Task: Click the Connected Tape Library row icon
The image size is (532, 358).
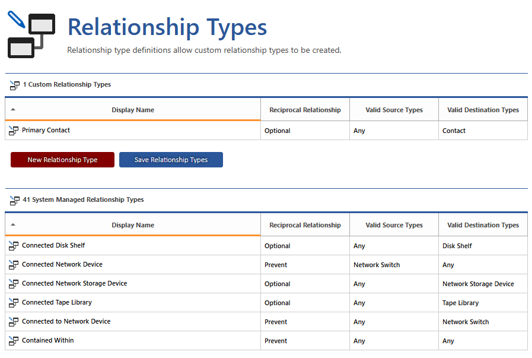Action: pyautogui.click(x=14, y=303)
